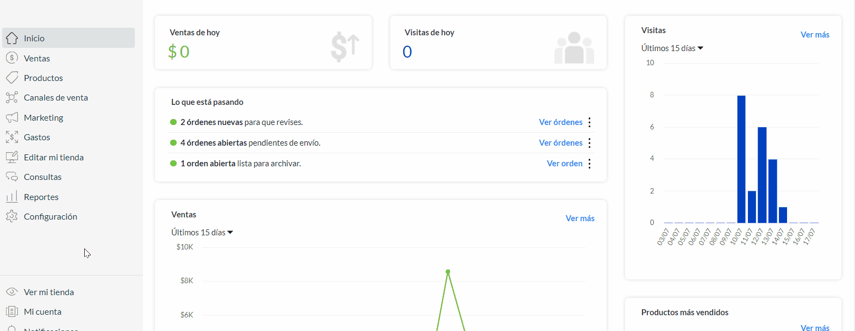This screenshot has height=331, width=855.
Task: Click Ver orden for archivable order
Action: pyautogui.click(x=564, y=164)
